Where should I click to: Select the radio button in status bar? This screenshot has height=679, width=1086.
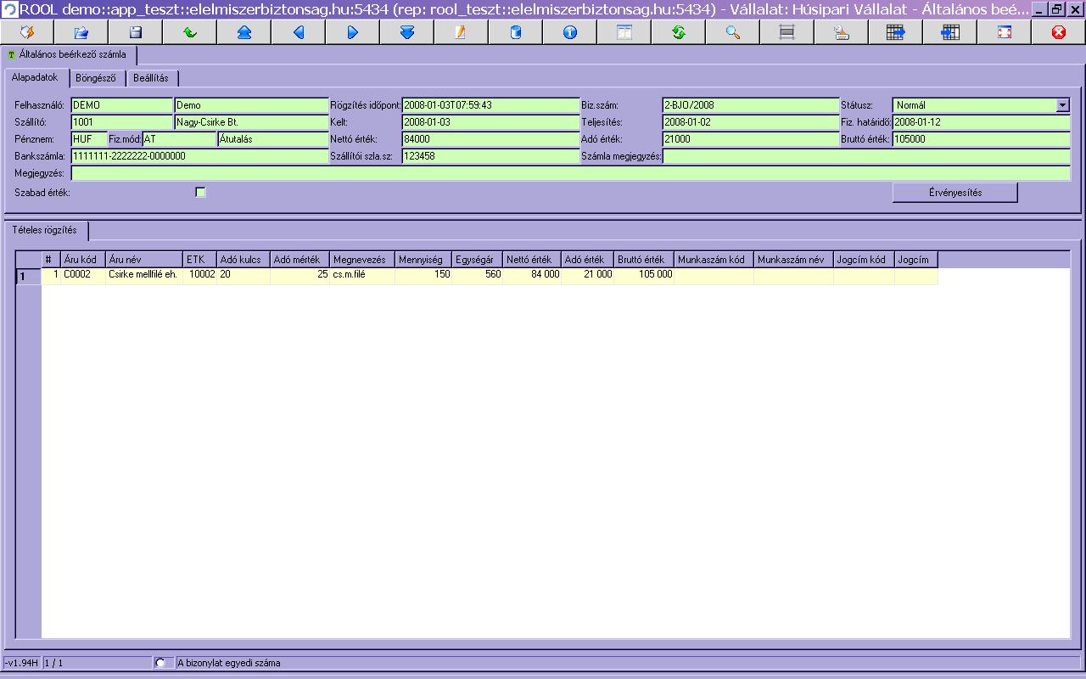tap(160, 663)
